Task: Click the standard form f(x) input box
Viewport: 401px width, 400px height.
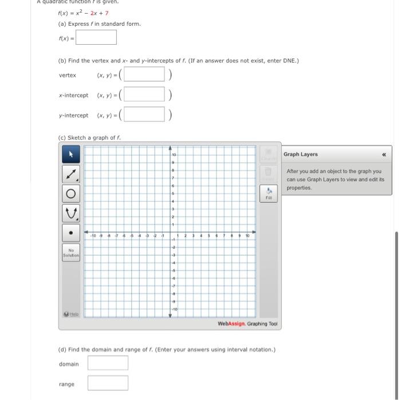Action: tap(96, 37)
